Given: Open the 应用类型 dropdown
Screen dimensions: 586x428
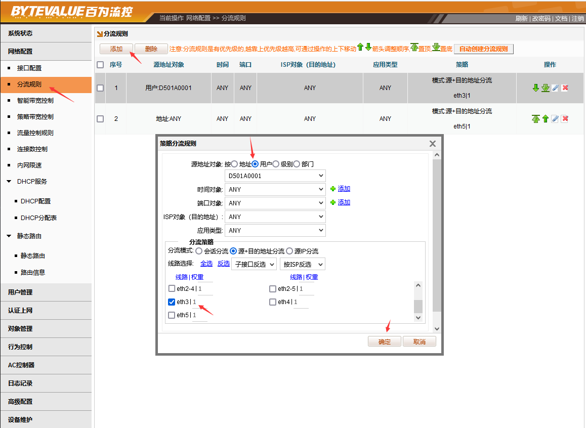Looking at the screenshot, I should pyautogui.click(x=275, y=230).
